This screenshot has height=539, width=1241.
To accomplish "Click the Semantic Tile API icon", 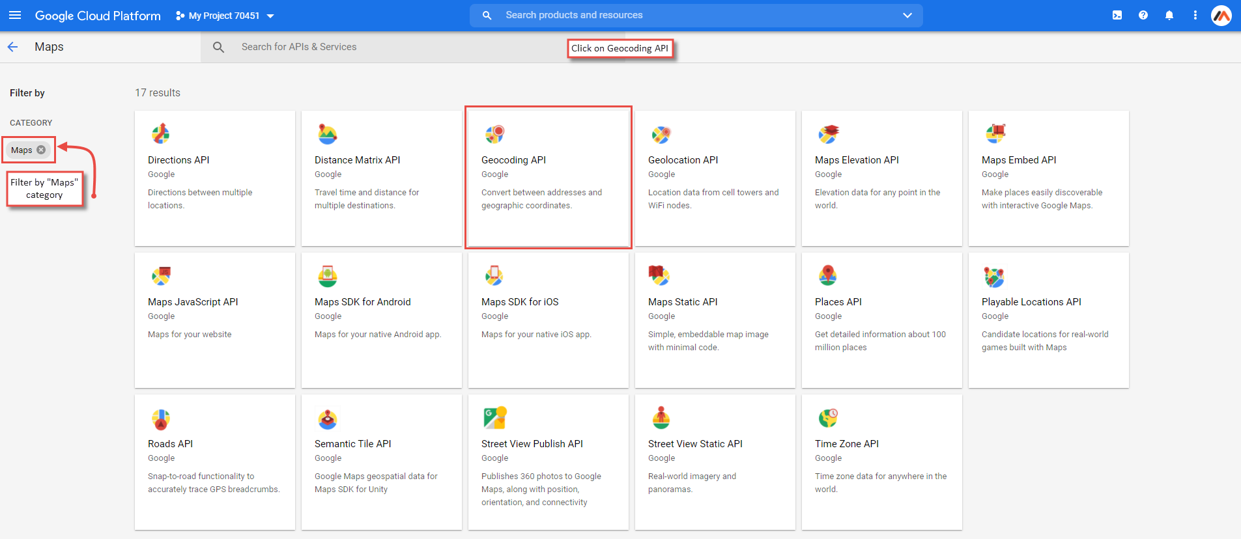I will [328, 419].
